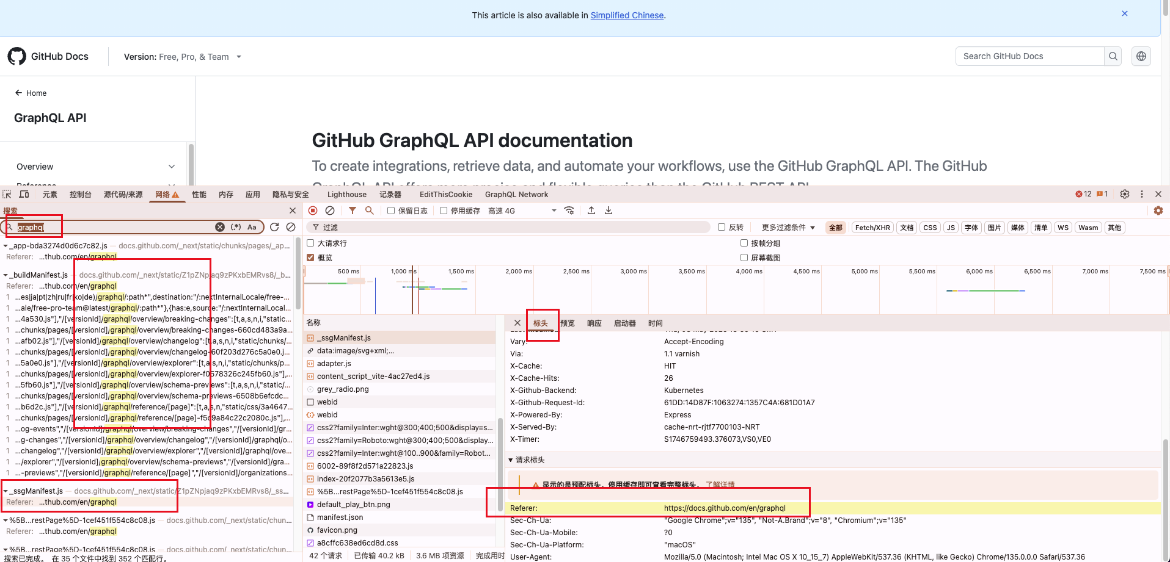Click the network search magnifier icon
This screenshot has width=1170, height=562.
pos(370,211)
